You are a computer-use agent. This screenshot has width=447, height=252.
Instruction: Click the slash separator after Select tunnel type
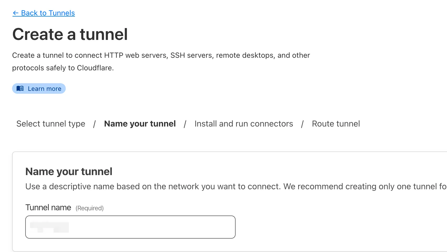coord(94,124)
